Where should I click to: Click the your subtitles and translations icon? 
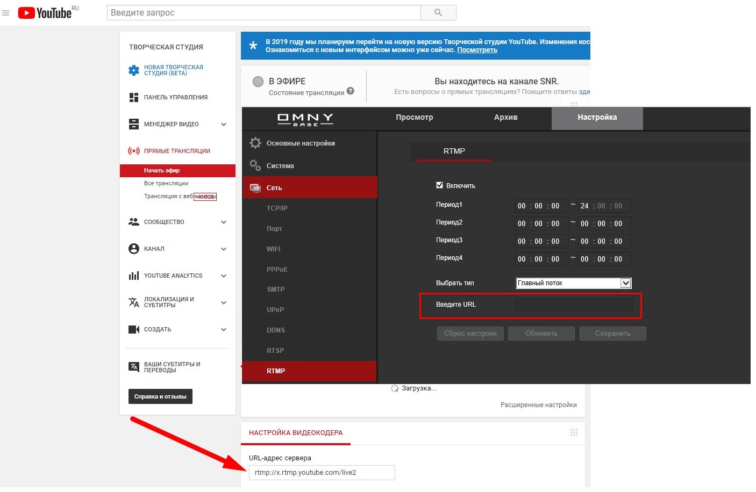(x=134, y=367)
